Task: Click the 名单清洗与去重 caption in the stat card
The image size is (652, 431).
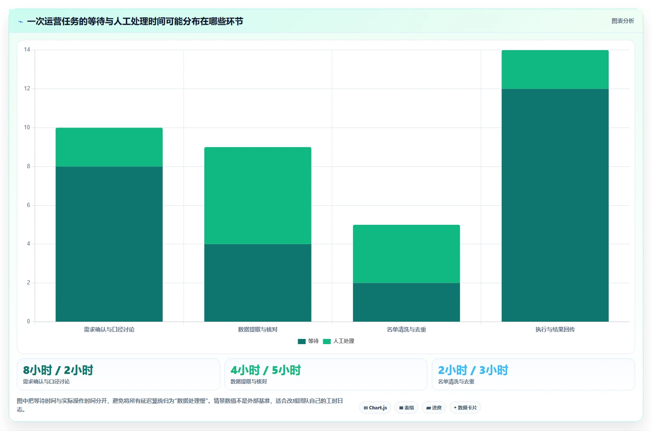Action: point(456,382)
